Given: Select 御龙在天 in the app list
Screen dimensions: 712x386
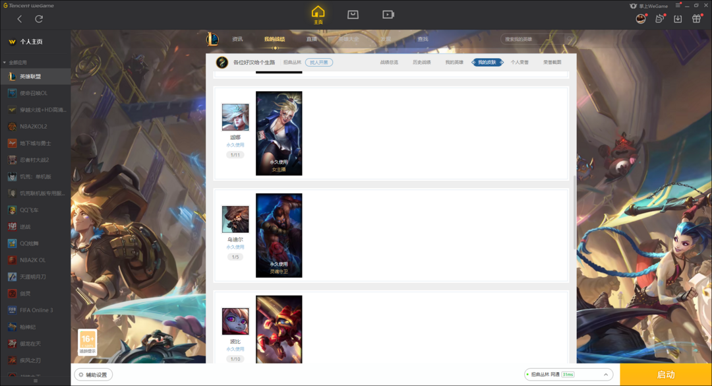Looking at the screenshot, I should pos(36,344).
